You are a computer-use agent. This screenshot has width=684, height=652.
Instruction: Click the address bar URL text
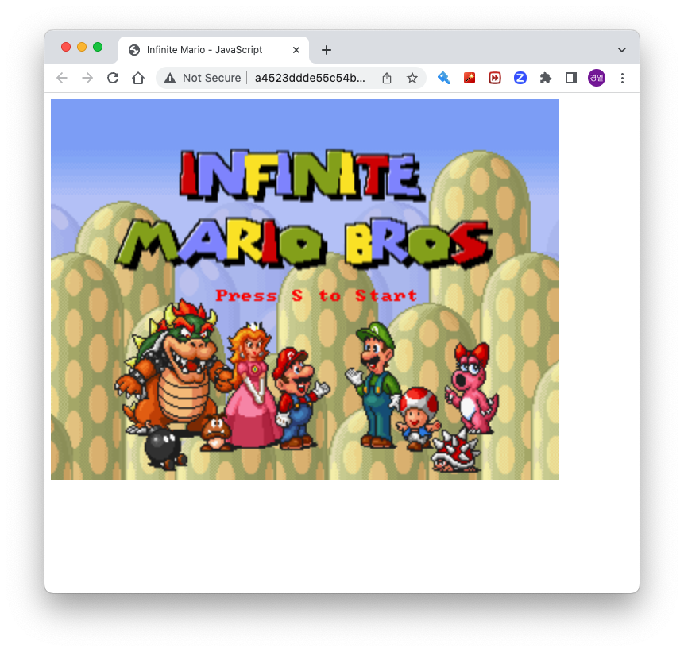(x=310, y=78)
